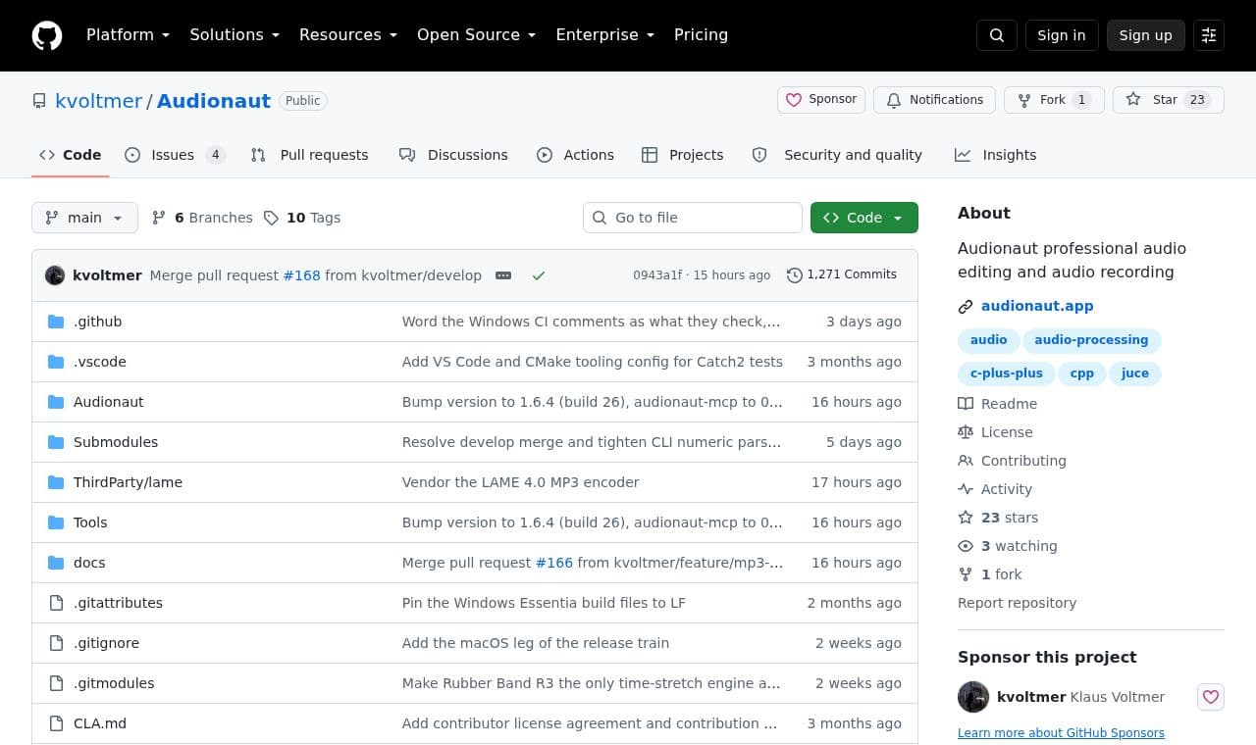Open the 1,271 Commits history
1256x745 pixels.
842,275
